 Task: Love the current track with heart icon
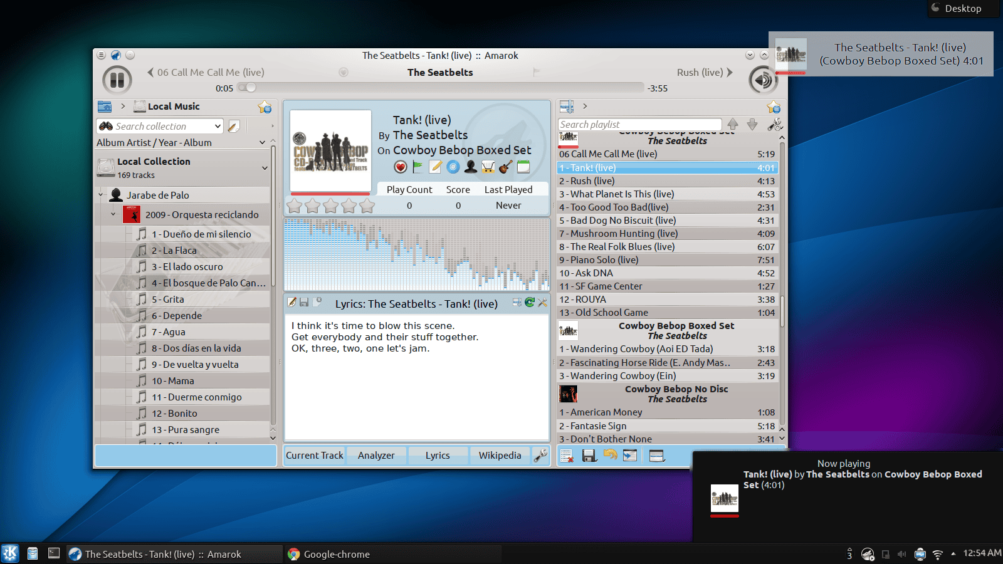click(x=401, y=167)
